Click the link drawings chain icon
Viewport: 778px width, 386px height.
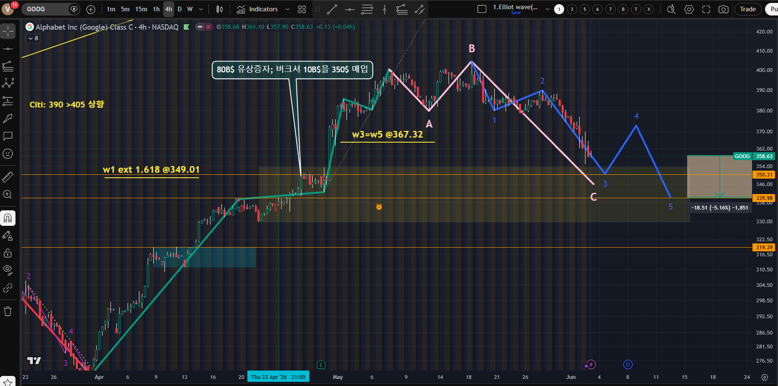8,288
